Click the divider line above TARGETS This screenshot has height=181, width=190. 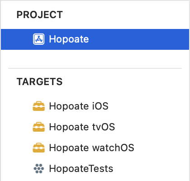tap(95, 68)
